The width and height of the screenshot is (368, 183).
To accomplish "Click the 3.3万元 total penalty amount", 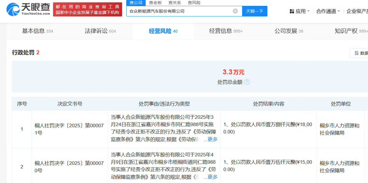I will pyautogui.click(x=233, y=72).
